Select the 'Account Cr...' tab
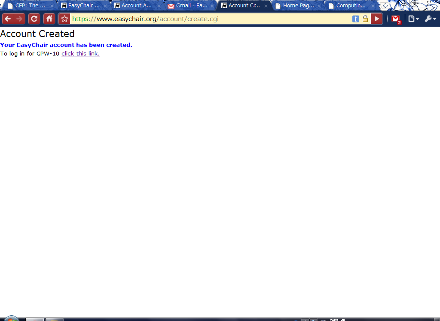The image size is (440, 321). pos(244,6)
